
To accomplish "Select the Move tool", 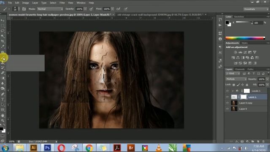I will click(x=3, y=21).
